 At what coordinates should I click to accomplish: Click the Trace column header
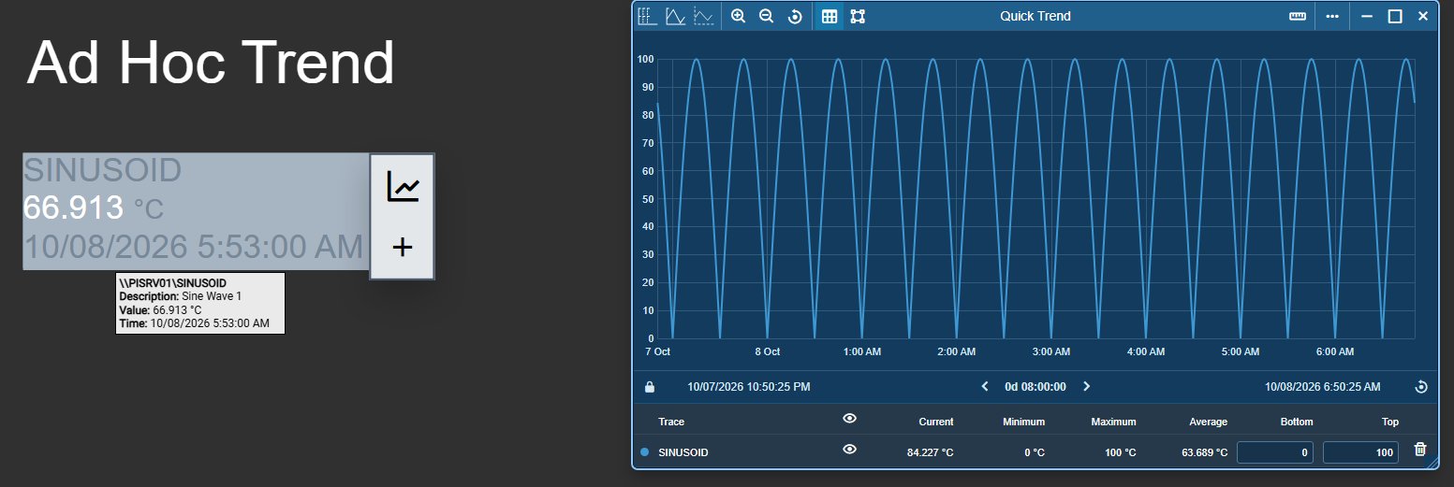pyautogui.click(x=671, y=422)
